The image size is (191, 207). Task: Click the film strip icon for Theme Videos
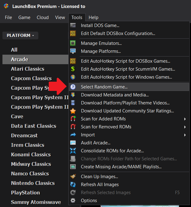(x=73, y=103)
